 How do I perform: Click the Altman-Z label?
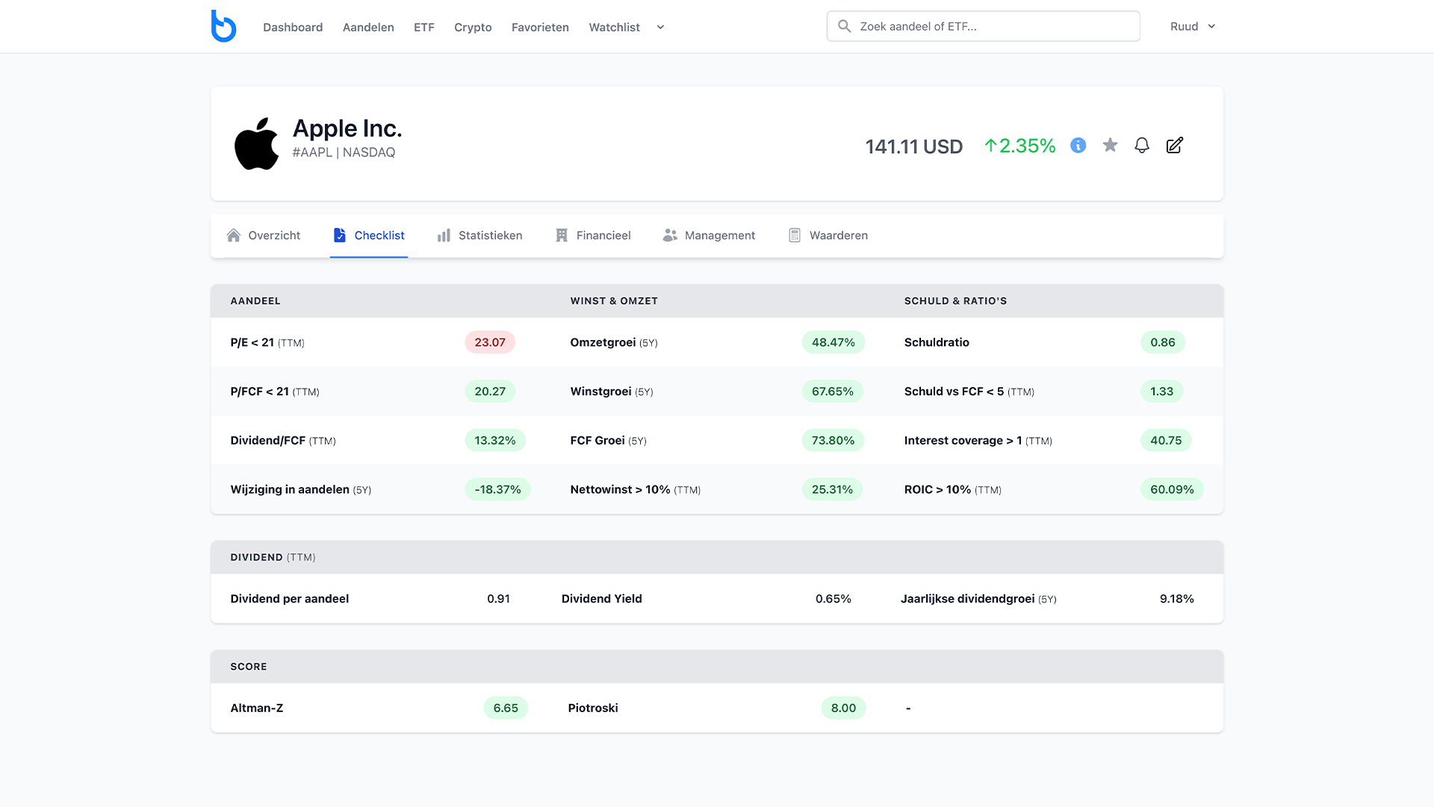click(x=257, y=708)
